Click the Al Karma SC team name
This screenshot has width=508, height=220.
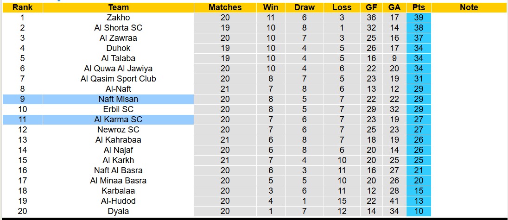(x=118, y=119)
